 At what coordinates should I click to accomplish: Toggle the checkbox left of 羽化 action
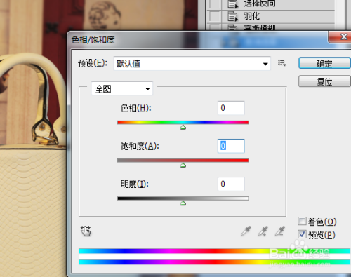tap(215, 17)
